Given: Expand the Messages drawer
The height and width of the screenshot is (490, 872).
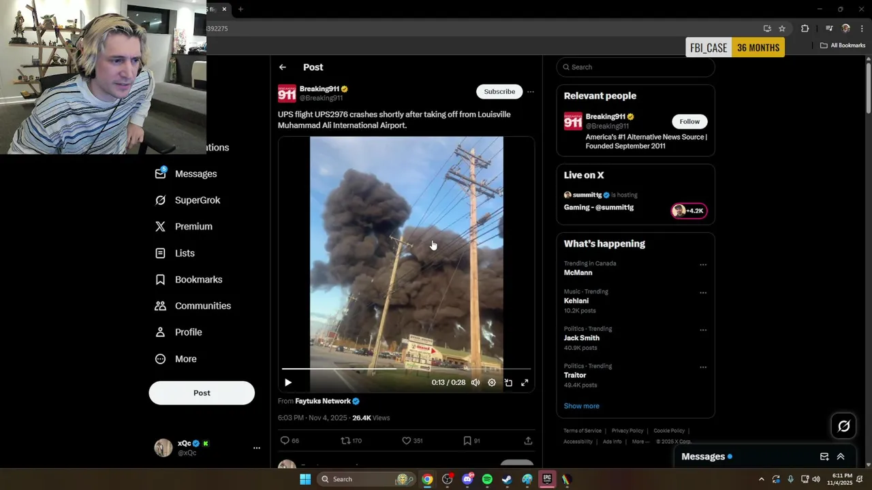Looking at the screenshot, I should [x=841, y=457].
